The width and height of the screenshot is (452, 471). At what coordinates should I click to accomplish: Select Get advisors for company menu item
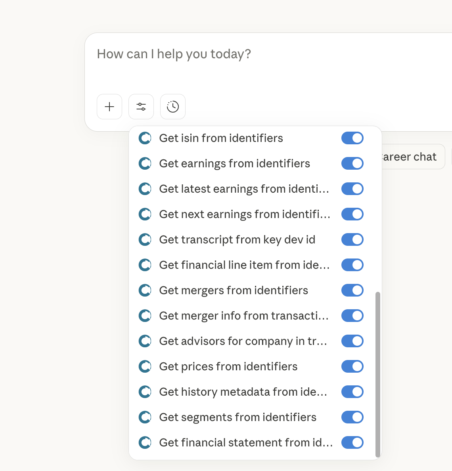243,341
